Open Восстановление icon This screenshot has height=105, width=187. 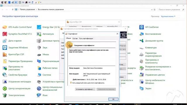[141, 34]
